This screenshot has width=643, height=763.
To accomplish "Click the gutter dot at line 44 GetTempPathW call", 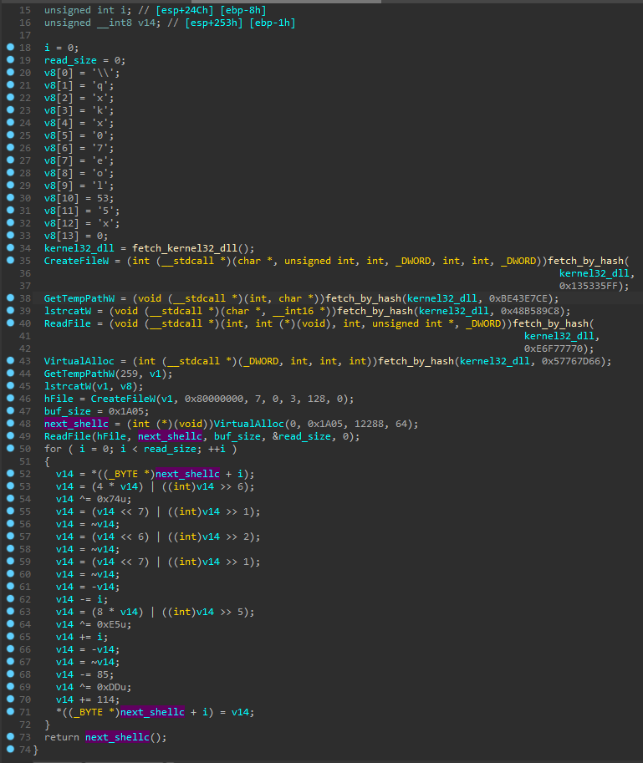I will [x=9, y=373].
